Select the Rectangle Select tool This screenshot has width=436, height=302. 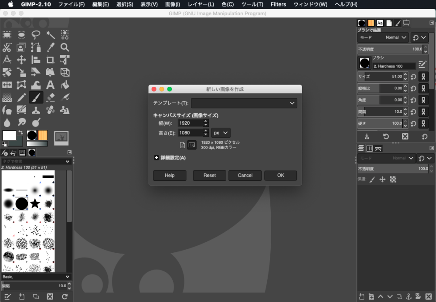7,35
